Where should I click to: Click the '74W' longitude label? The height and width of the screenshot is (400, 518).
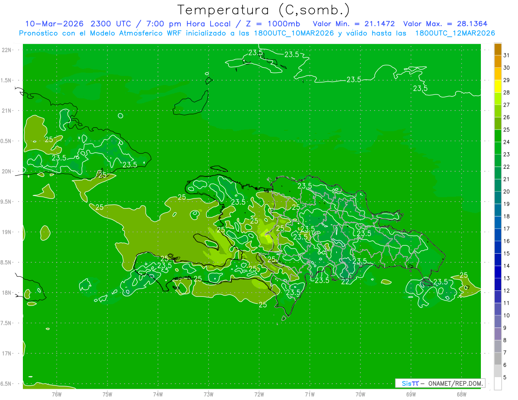158,394
